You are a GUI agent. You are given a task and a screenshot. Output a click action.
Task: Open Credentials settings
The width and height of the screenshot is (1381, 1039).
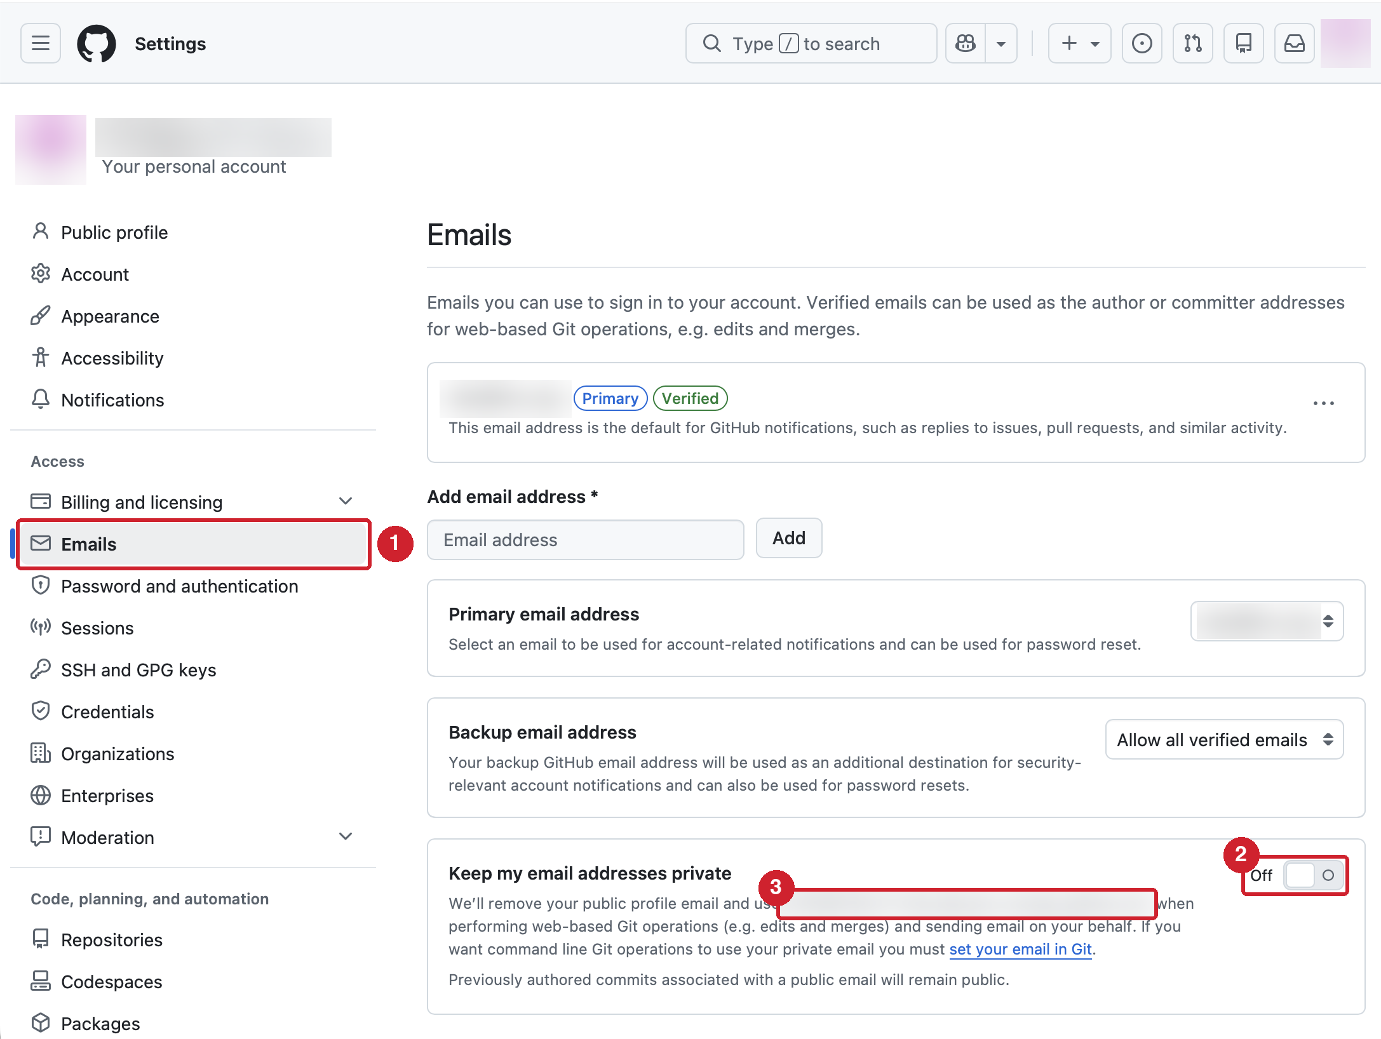pos(107,712)
